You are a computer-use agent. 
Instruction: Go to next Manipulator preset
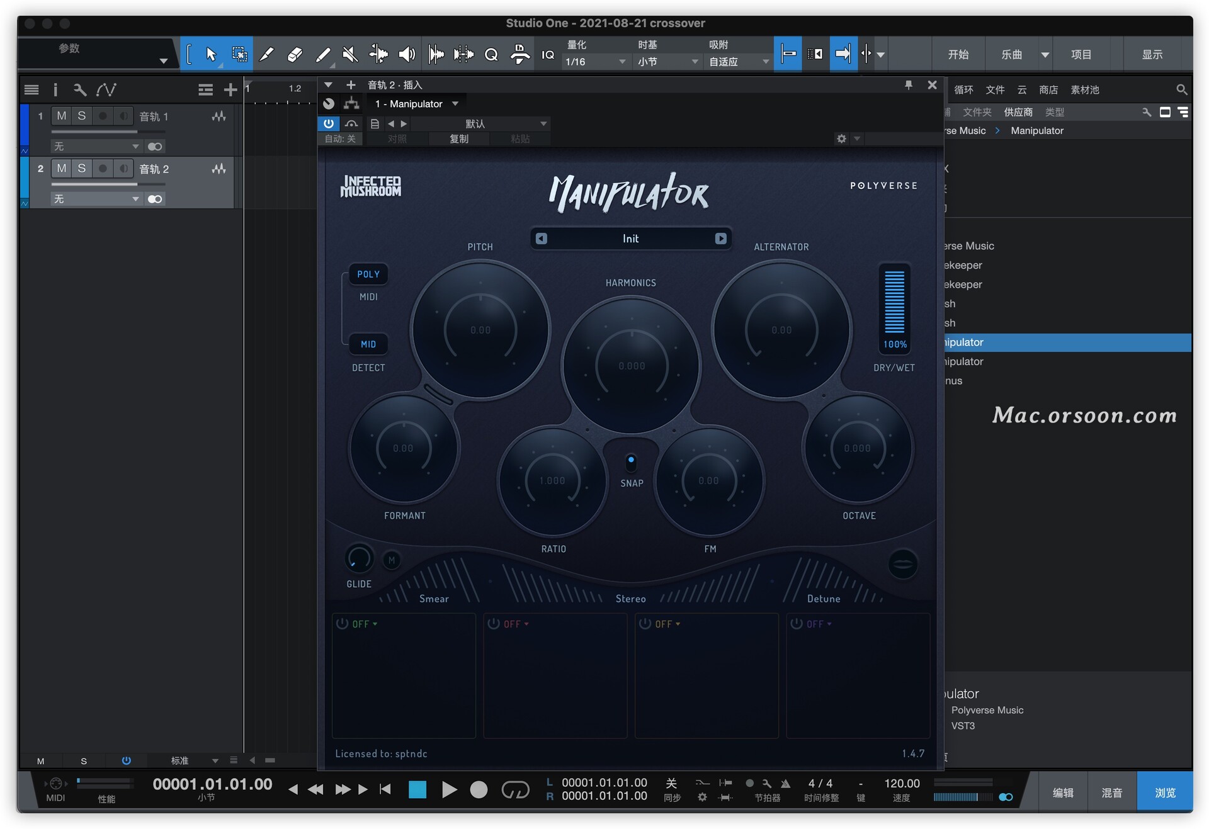pos(721,239)
